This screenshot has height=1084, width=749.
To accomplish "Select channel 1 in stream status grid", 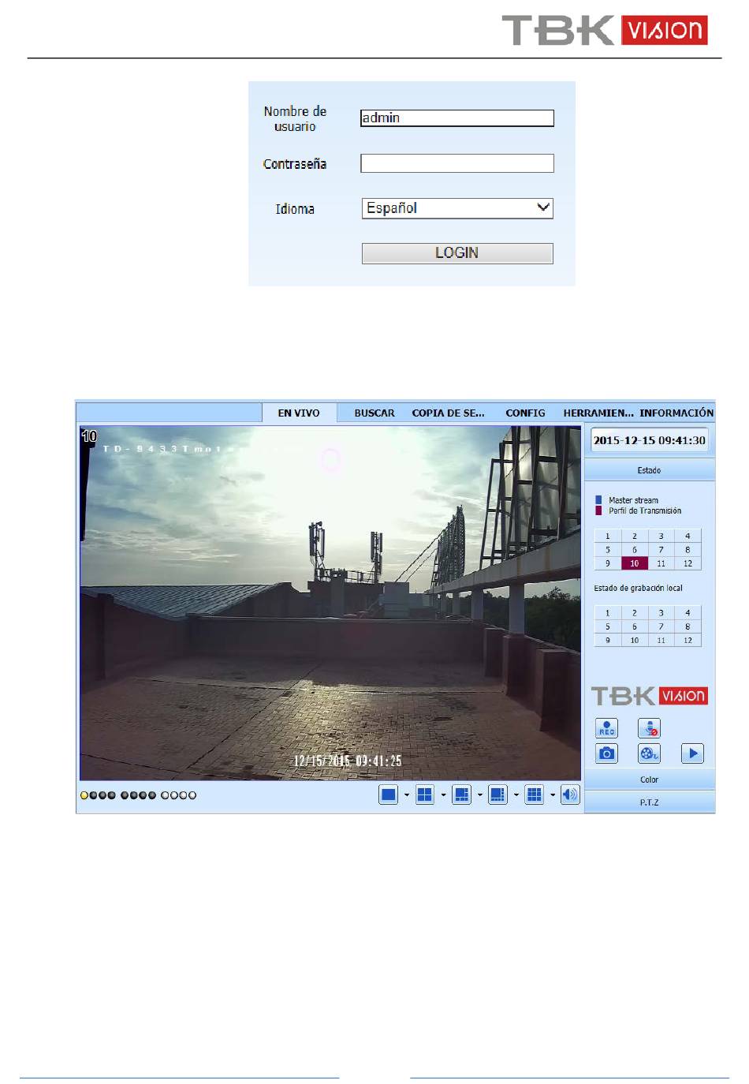I will [607, 536].
